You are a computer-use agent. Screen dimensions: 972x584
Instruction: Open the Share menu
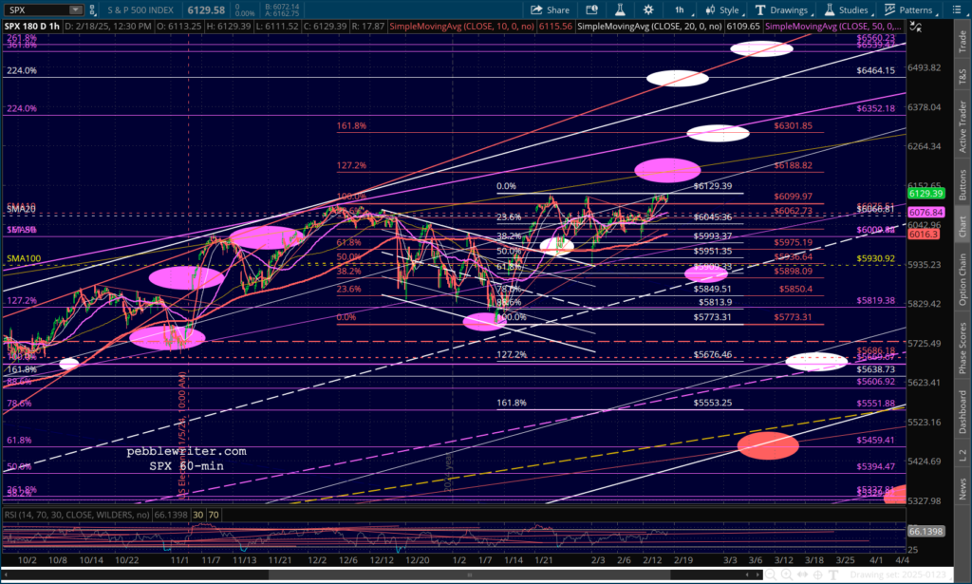(x=550, y=9)
